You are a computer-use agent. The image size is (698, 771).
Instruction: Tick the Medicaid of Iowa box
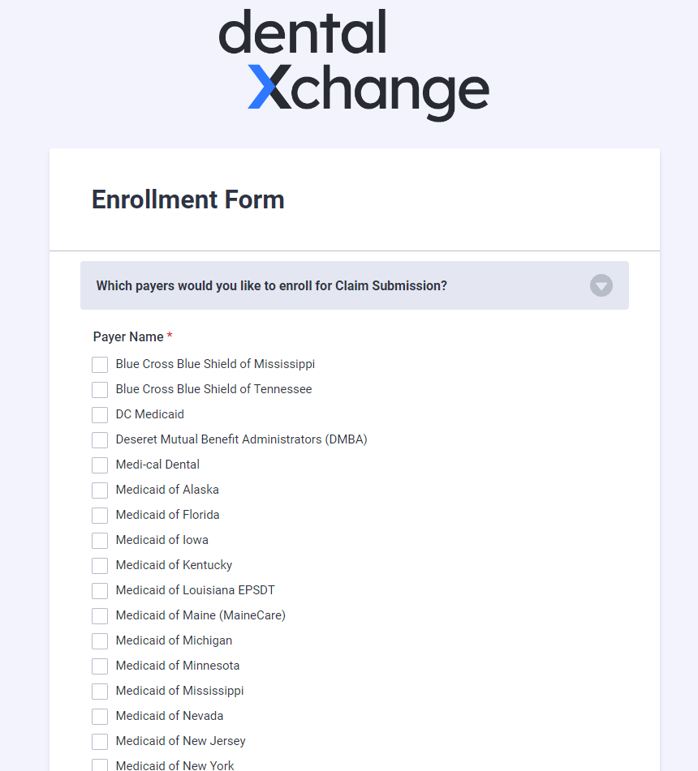click(100, 541)
